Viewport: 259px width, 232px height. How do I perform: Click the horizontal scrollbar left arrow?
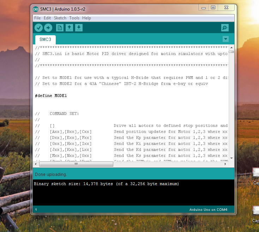click(36, 164)
